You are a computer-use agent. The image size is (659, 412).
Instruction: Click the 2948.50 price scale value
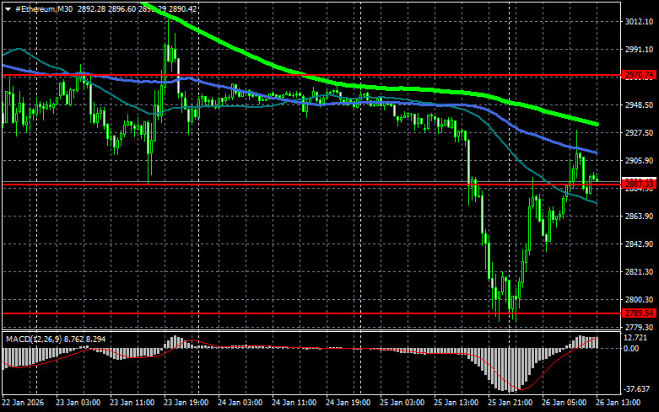tap(639, 104)
